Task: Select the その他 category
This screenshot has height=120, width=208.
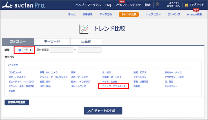Action: (x=12, y=91)
